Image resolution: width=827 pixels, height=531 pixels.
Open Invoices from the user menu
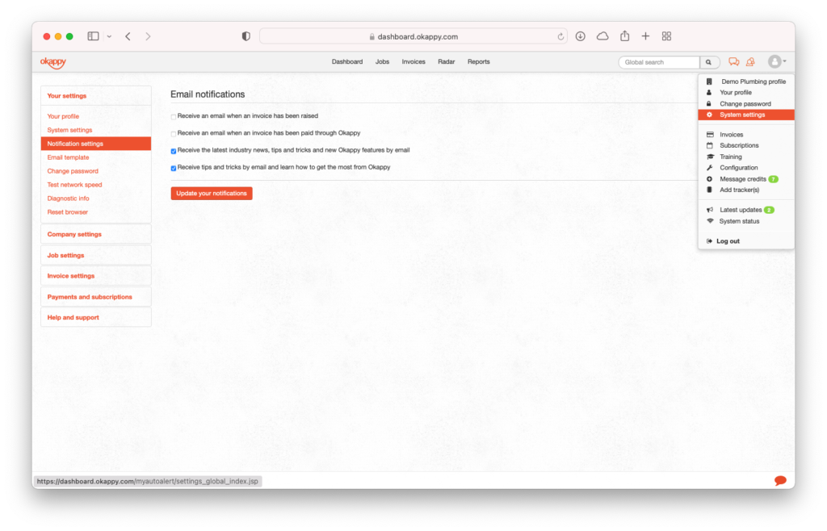tap(746, 135)
